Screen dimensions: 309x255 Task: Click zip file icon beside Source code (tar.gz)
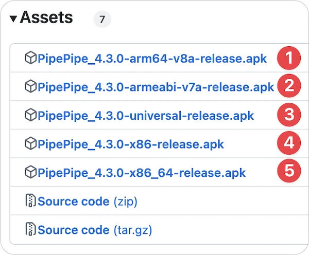pos(30,229)
